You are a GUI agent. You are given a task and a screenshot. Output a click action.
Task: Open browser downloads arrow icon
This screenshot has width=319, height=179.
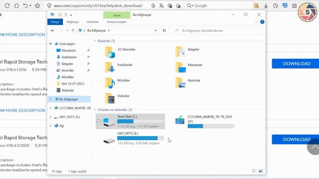[266, 5]
